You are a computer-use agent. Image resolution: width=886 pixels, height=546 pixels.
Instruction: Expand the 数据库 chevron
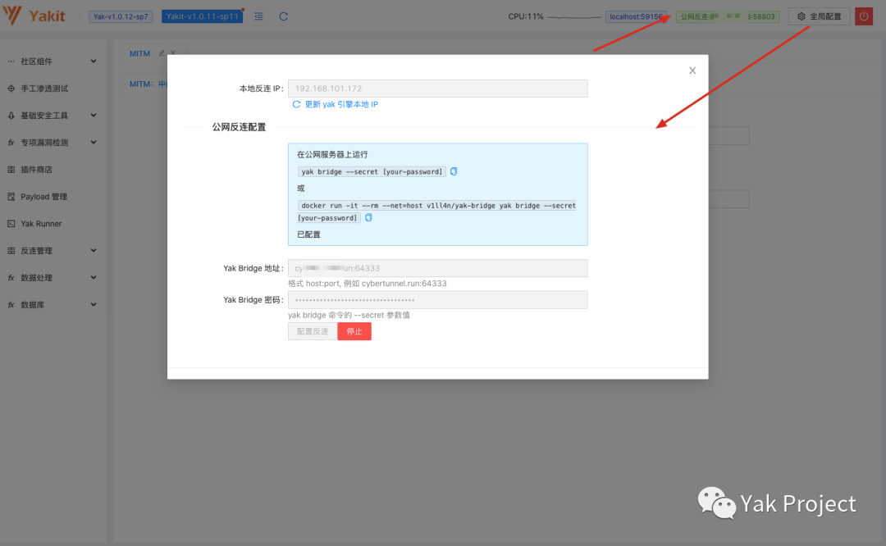(x=94, y=305)
